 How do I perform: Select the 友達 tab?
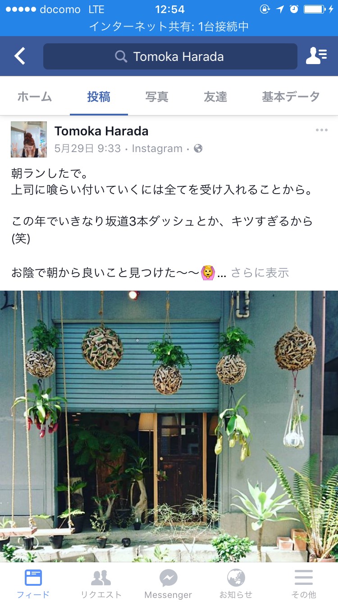(x=215, y=97)
